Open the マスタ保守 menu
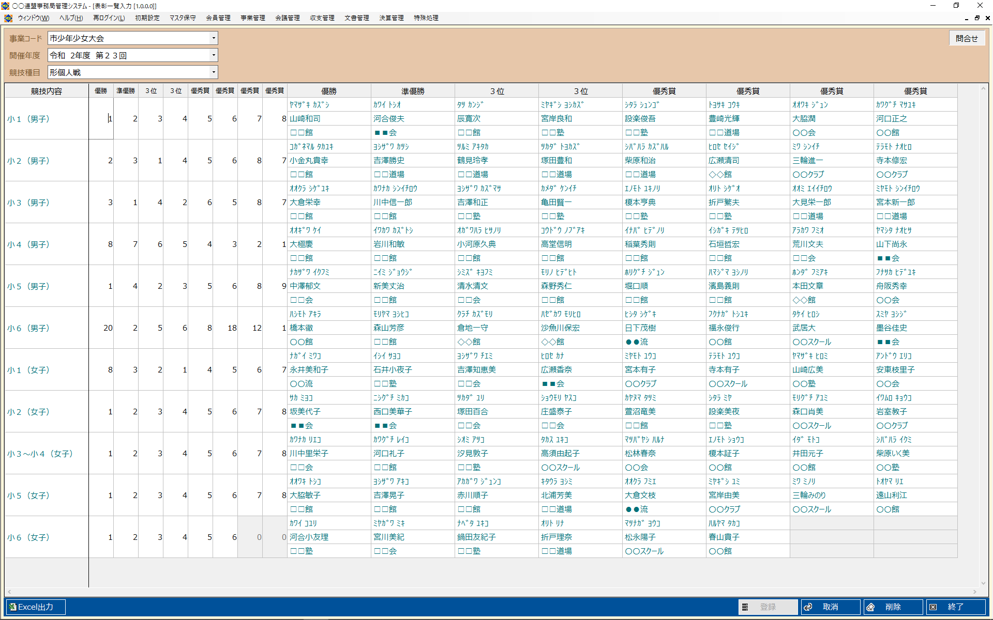This screenshot has width=993, height=620. (183, 18)
